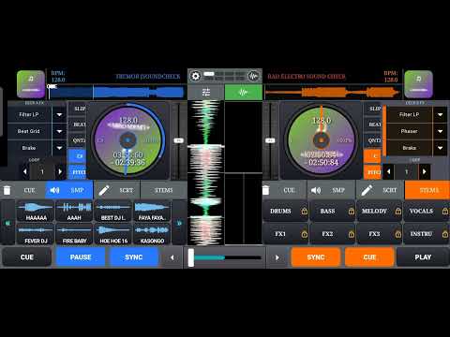Screen dimensions: 450x337
Task: Click the right deck pencil edit icon
Action: (x=367, y=190)
